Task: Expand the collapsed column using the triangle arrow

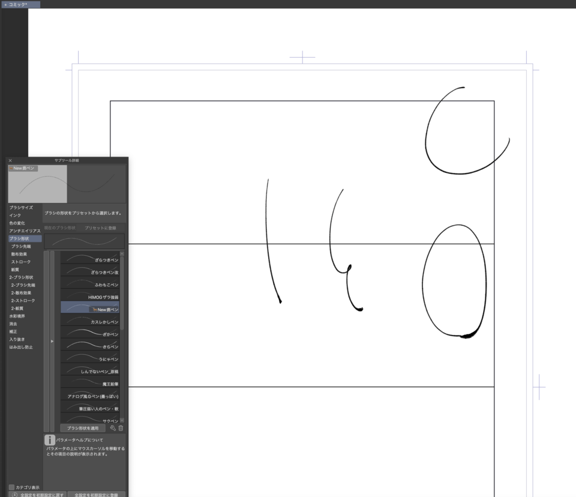Action: coord(52,341)
